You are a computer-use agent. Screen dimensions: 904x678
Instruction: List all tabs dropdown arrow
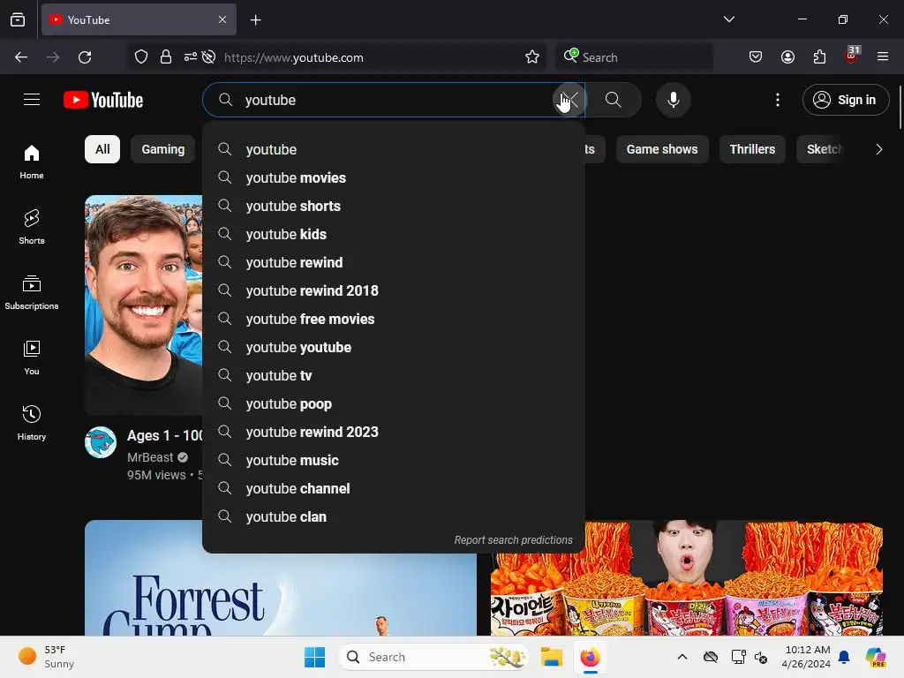[729, 19]
